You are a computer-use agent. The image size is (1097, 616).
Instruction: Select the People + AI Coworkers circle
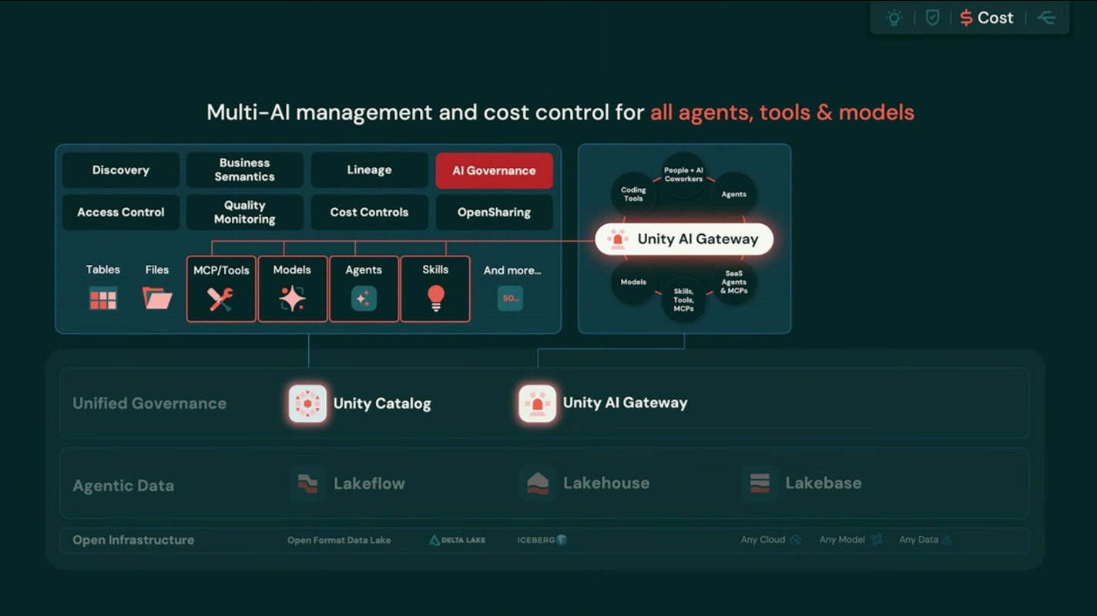point(683,175)
